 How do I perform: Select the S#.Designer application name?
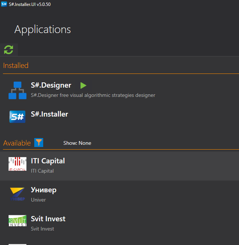(51, 85)
